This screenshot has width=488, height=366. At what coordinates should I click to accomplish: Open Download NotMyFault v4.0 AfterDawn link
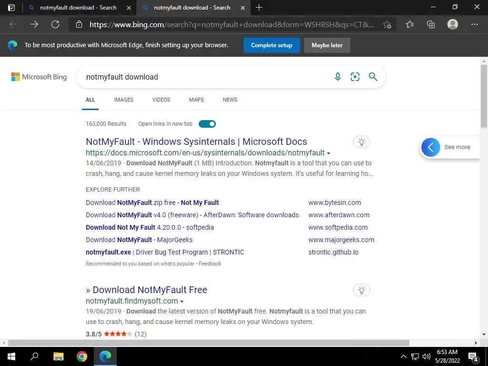[x=192, y=215]
